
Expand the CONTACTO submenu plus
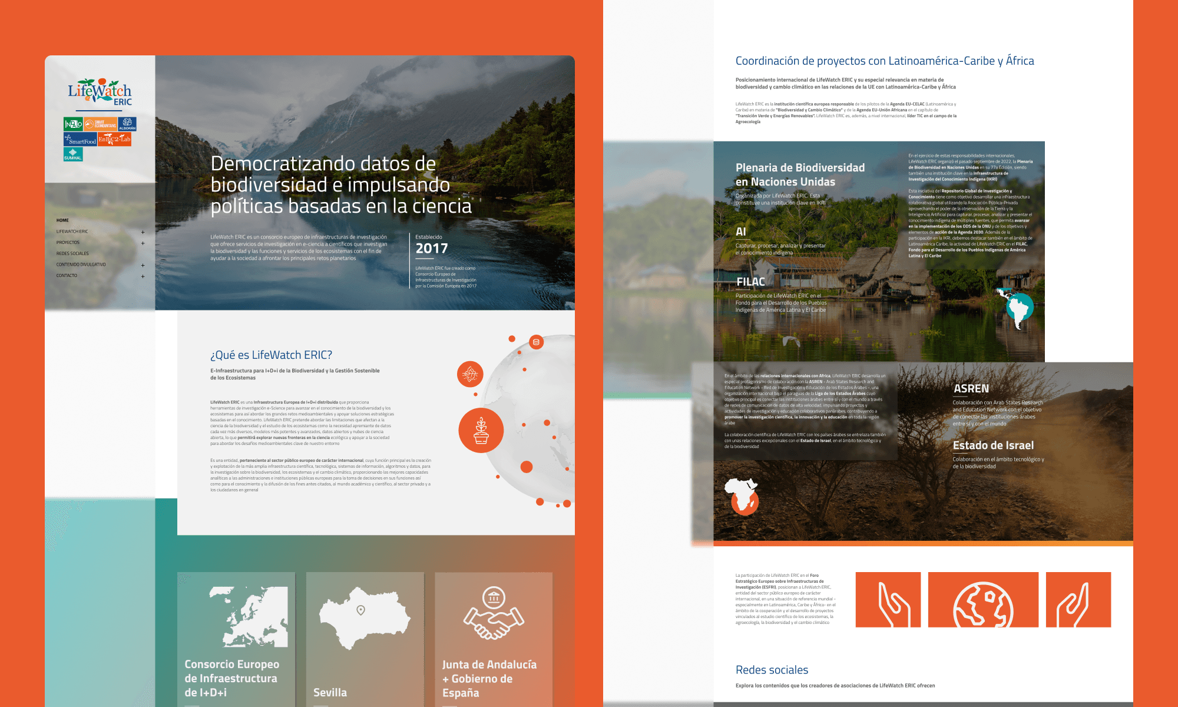pos(143,276)
